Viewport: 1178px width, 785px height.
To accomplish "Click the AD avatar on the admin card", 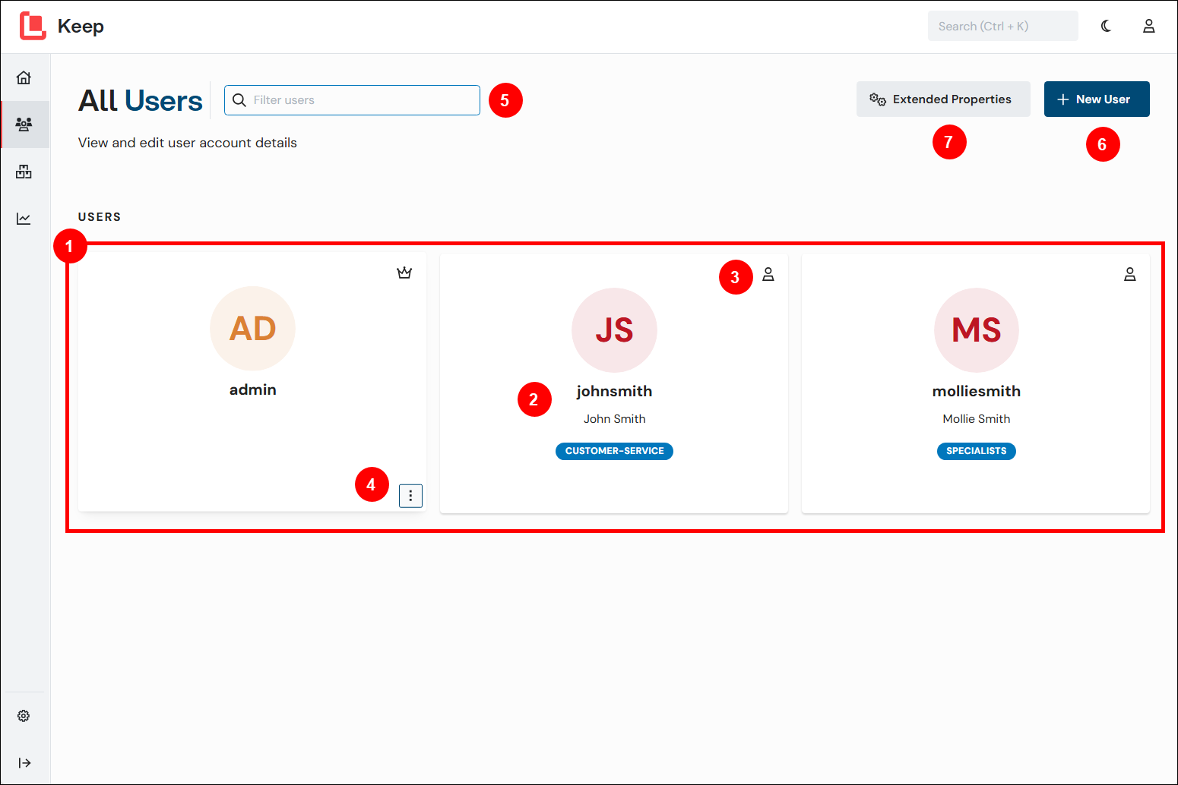I will click(252, 329).
